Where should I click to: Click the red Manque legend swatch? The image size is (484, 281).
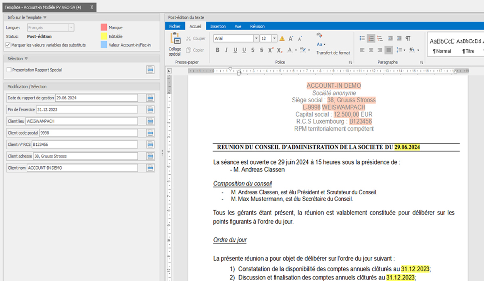104,27
